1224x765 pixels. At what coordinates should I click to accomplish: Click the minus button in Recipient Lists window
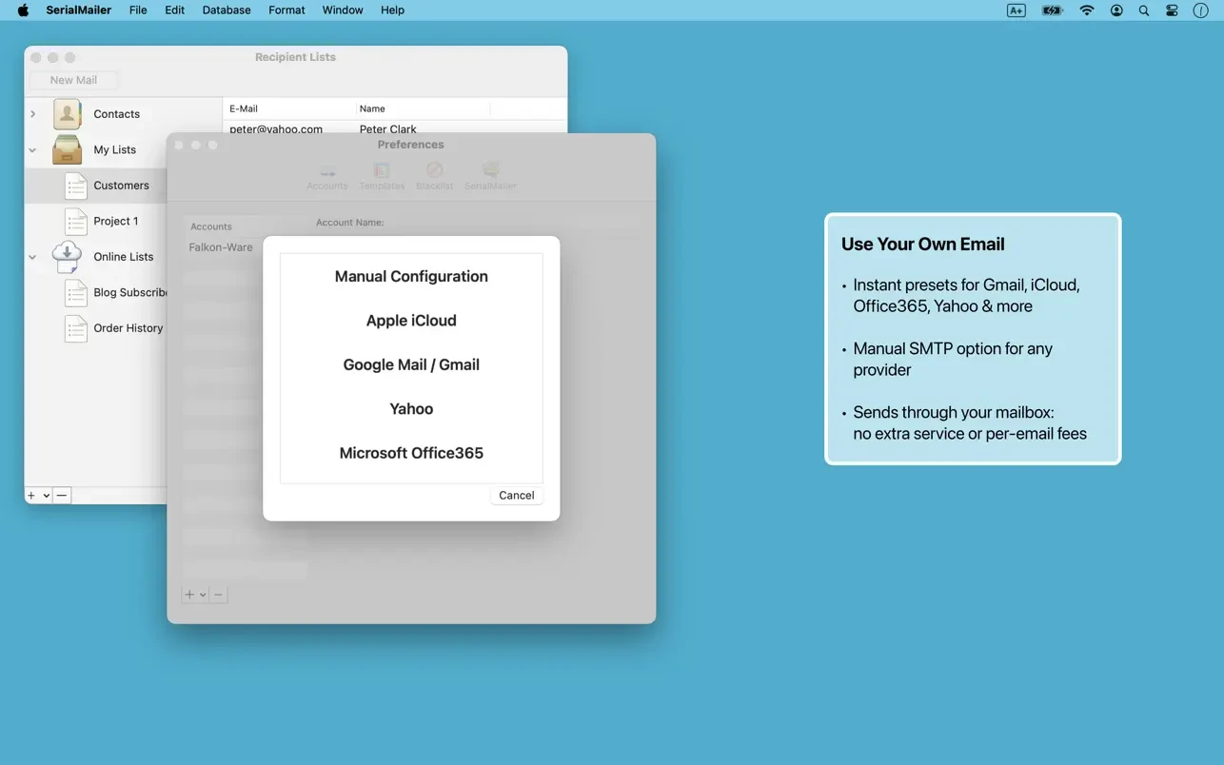coord(62,496)
